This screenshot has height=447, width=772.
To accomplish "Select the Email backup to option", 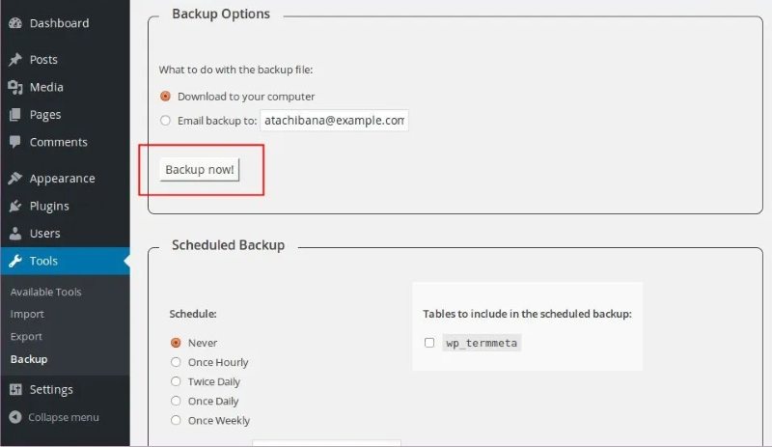I will (166, 121).
